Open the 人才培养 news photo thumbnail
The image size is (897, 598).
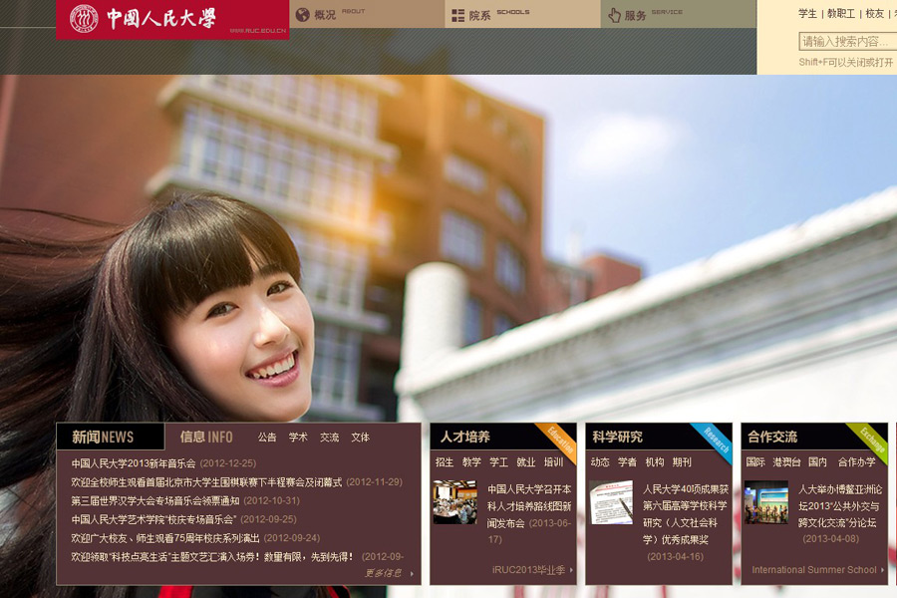click(454, 502)
